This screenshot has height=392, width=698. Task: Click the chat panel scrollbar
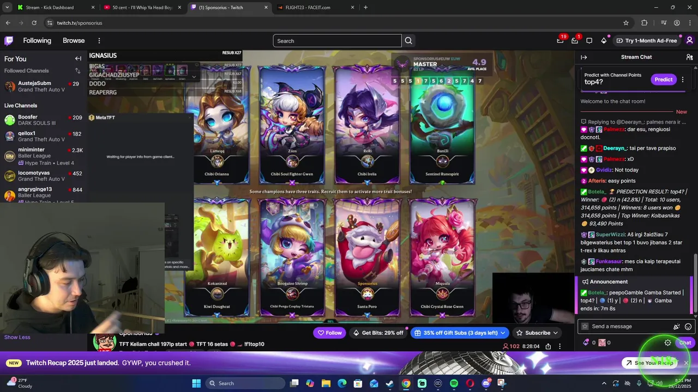coord(695,283)
